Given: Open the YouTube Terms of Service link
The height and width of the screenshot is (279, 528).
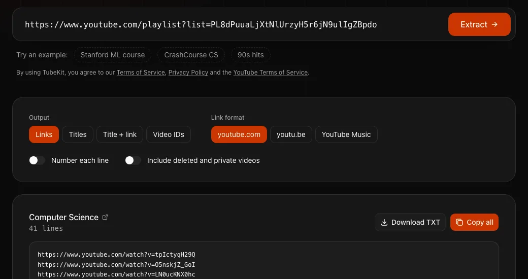Looking at the screenshot, I should click(x=271, y=73).
